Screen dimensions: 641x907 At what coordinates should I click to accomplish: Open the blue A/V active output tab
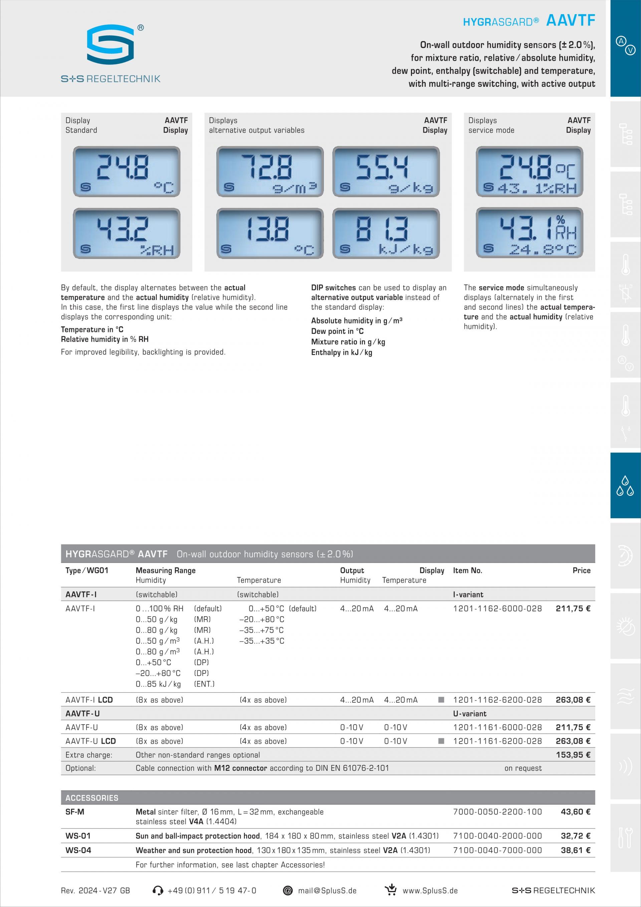pos(625,45)
